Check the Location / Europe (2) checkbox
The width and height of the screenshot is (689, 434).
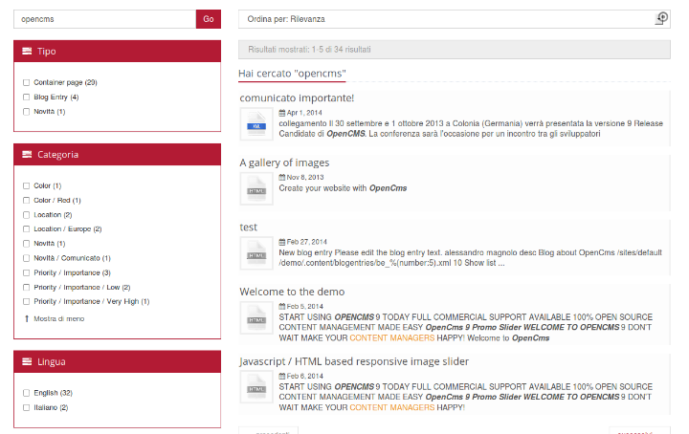click(x=27, y=229)
